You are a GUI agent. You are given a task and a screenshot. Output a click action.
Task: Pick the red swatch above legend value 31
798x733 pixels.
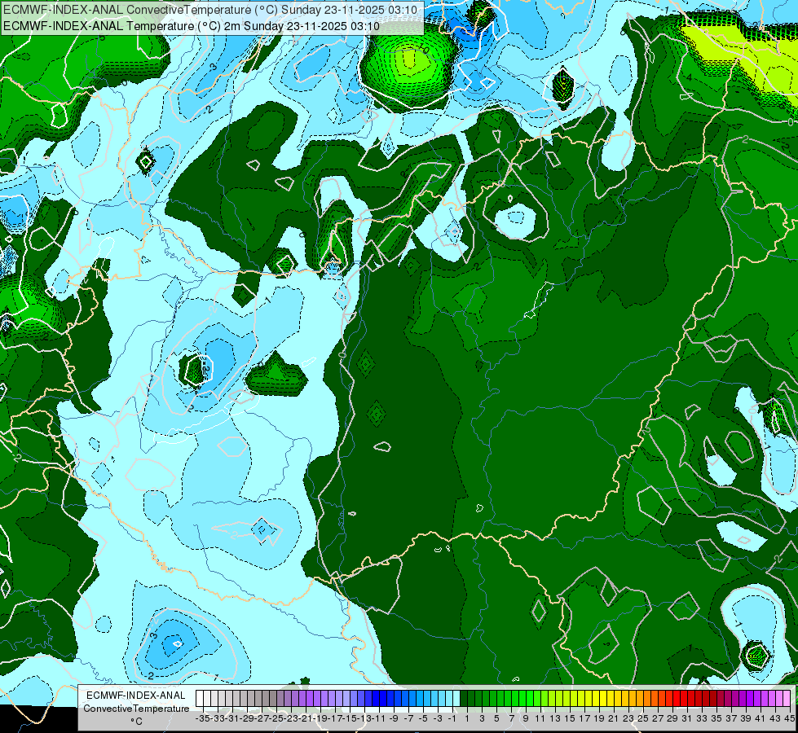tap(684, 699)
